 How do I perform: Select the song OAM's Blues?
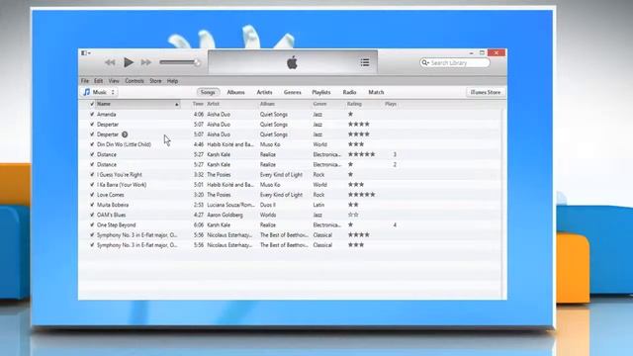112,216
